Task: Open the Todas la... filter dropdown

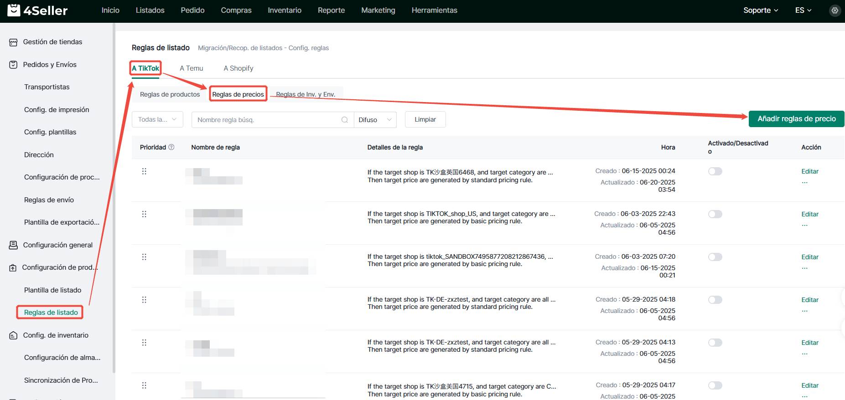Action: pos(157,119)
